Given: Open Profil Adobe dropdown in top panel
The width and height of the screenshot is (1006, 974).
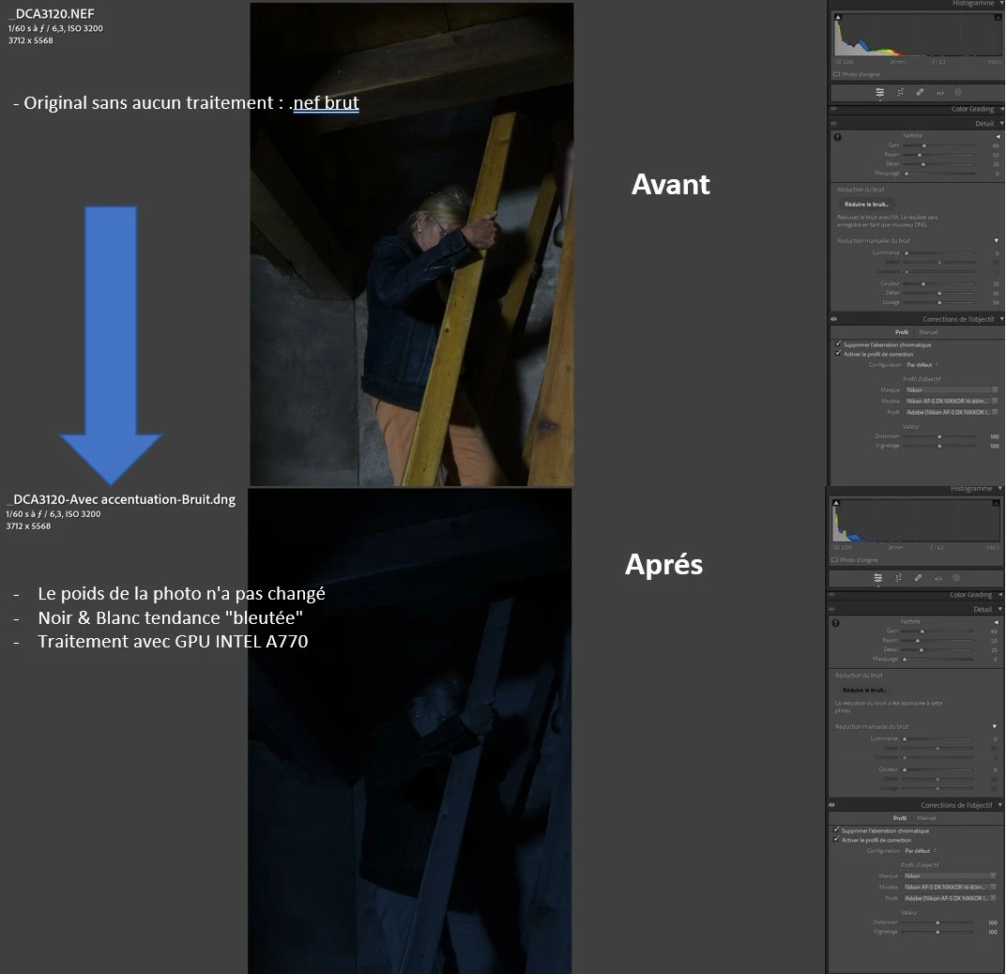Looking at the screenshot, I should point(952,412).
